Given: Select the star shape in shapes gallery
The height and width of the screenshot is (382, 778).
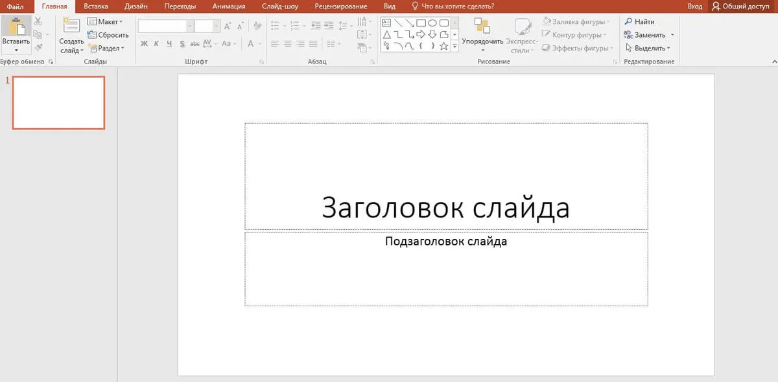Looking at the screenshot, I should (x=444, y=46).
